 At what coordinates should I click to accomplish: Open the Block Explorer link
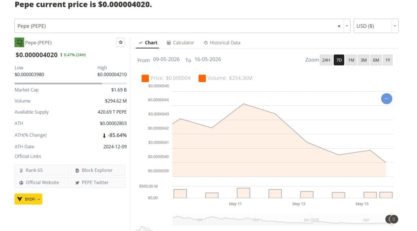pyautogui.click(x=98, y=170)
